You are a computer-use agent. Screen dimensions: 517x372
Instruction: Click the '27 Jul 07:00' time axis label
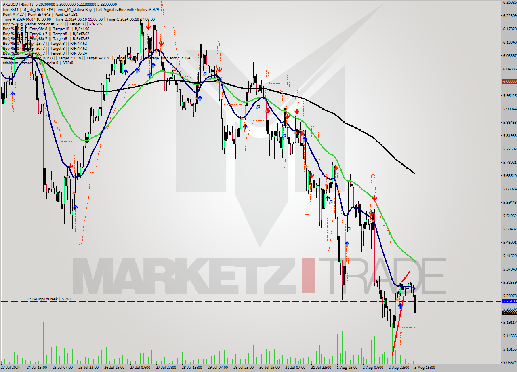coord(140,368)
